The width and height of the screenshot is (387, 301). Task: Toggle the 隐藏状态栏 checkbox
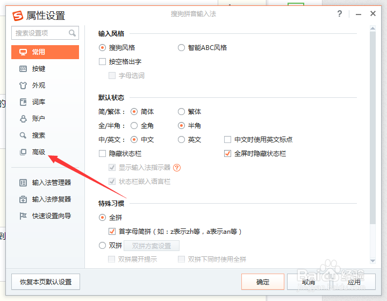click(x=102, y=154)
